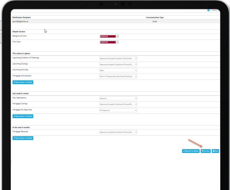
Task: Open the Mortgage Anniversaries status dropdown
Action: pos(118,76)
